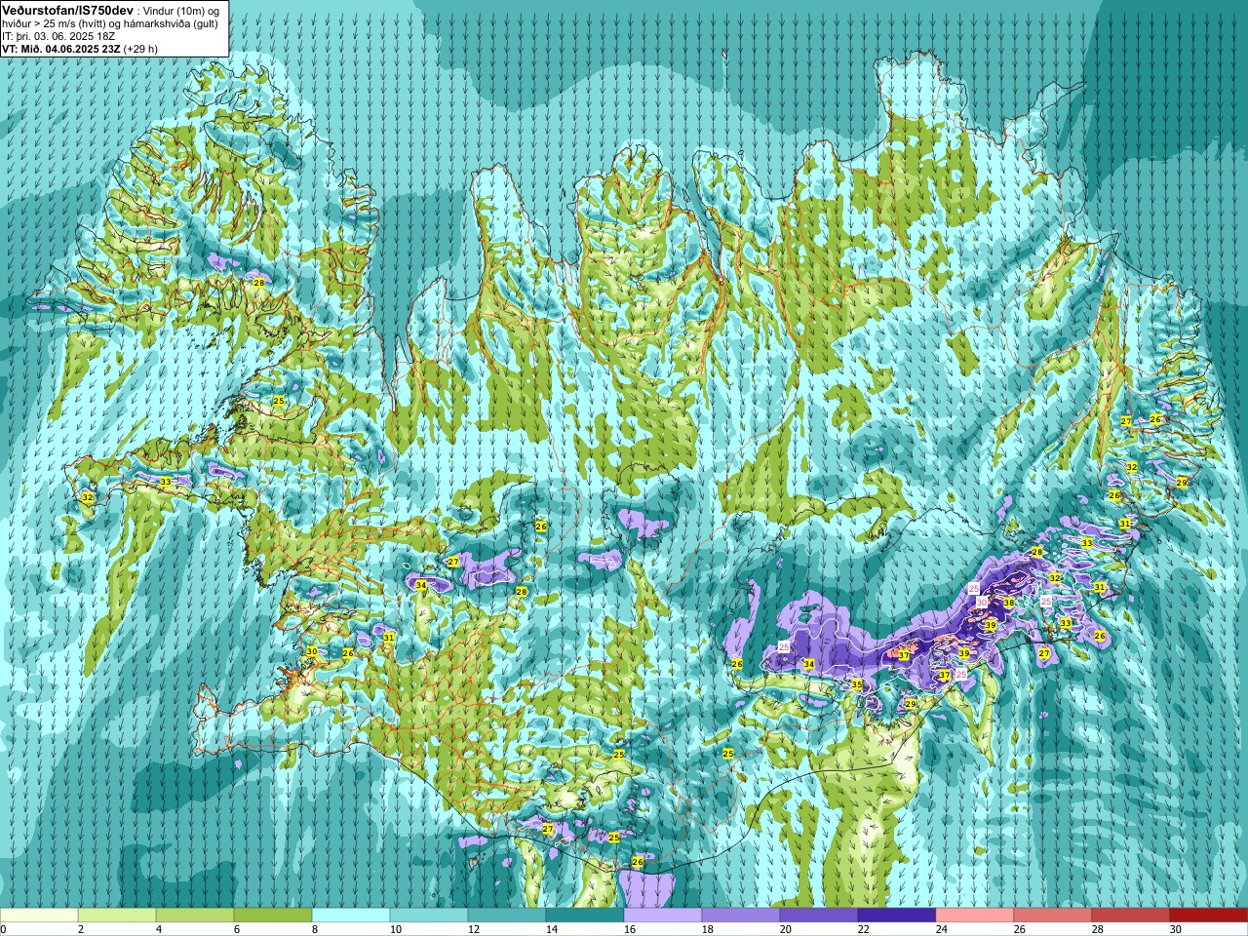Viewport: 1248px width, 936px height.
Task: Click the legend scale value 0
Action: pyautogui.click(x=4, y=929)
